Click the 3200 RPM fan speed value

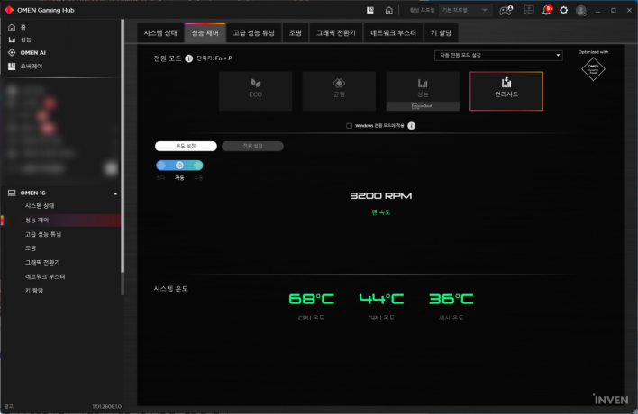[381, 196]
